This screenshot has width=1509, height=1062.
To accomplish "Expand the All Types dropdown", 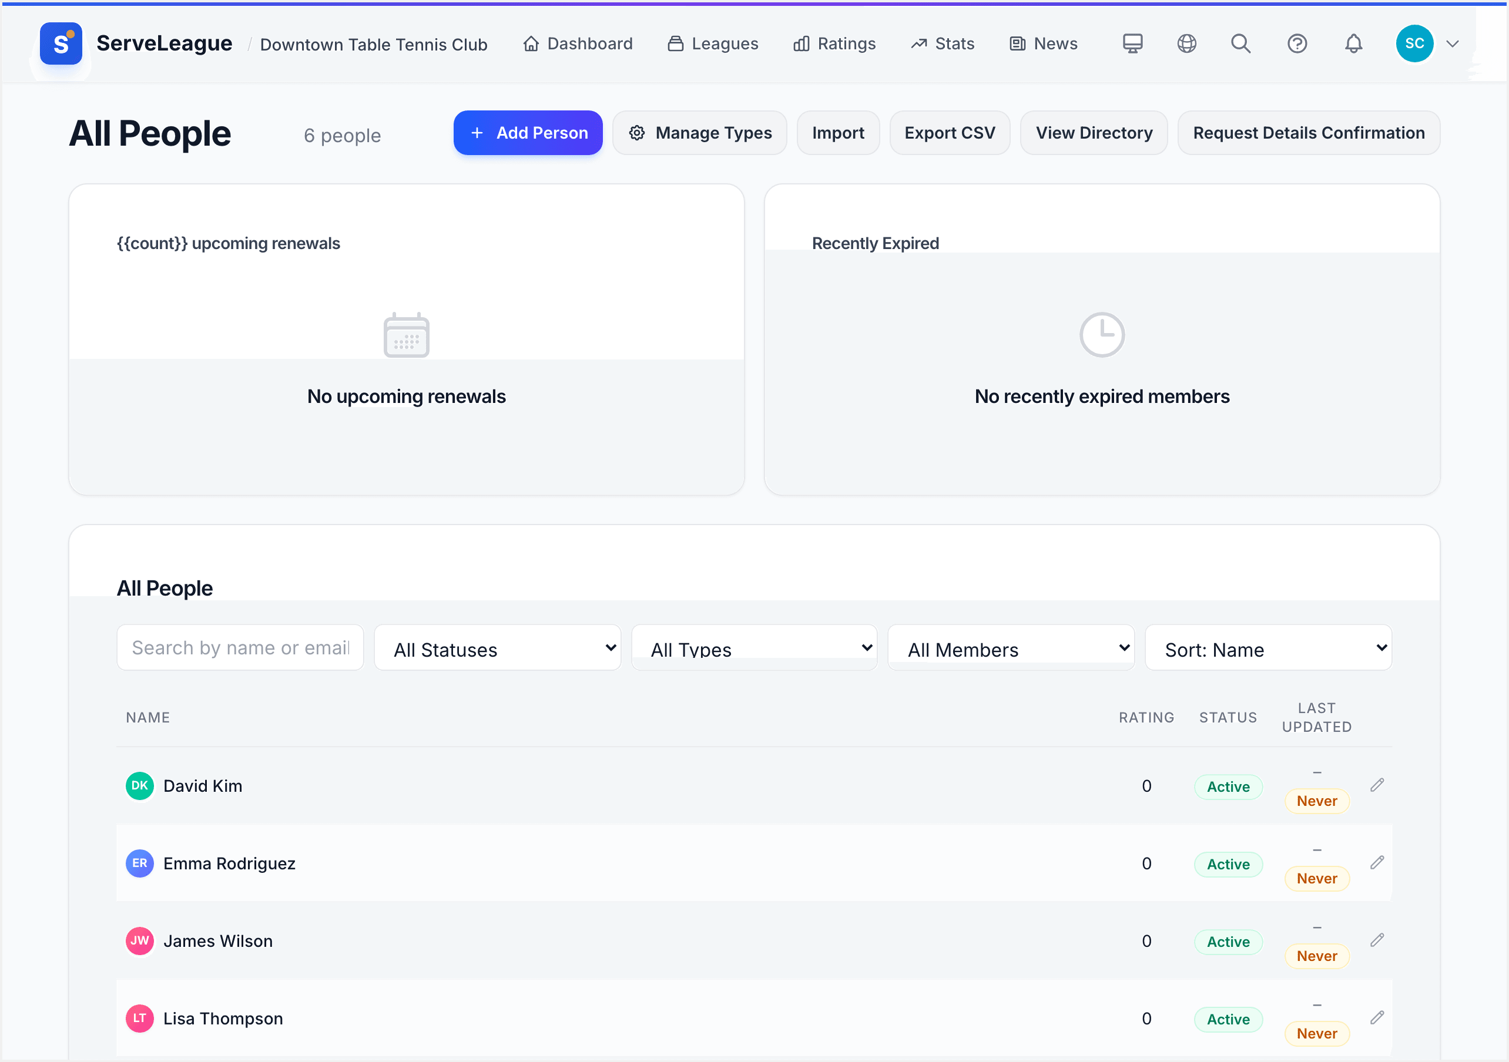I will pos(754,647).
